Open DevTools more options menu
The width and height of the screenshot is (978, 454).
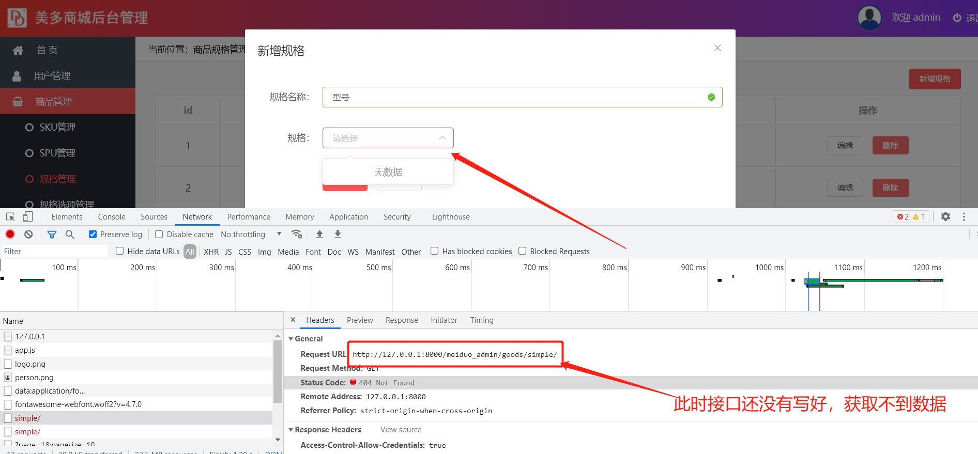(964, 217)
